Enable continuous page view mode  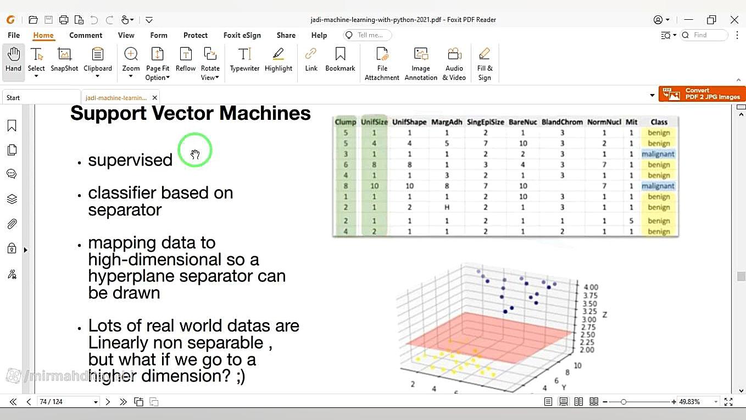[x=564, y=402]
